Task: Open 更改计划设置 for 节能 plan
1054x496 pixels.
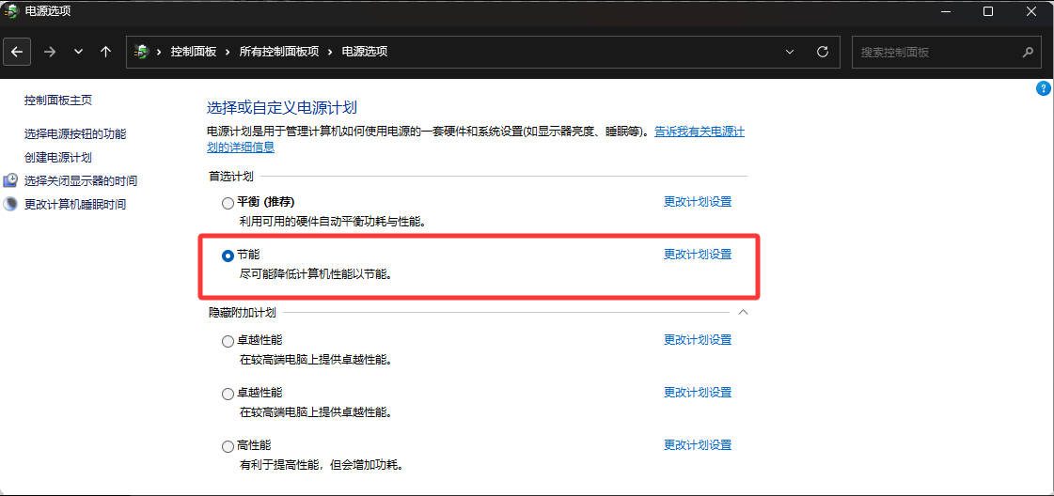Action: (x=697, y=255)
